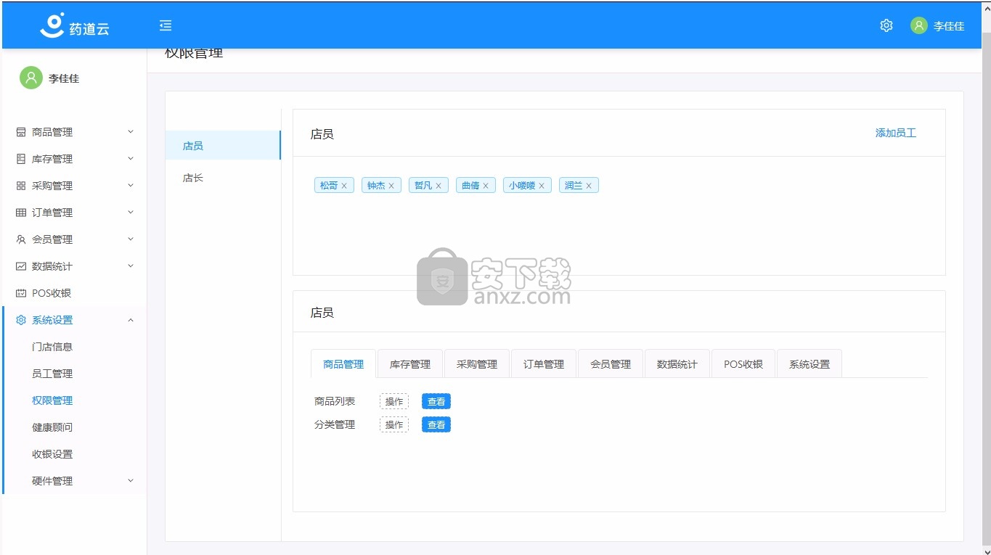Click the 会员管理 people icon in the sidebar
Image resolution: width=991 pixels, height=555 pixels.
tap(21, 239)
